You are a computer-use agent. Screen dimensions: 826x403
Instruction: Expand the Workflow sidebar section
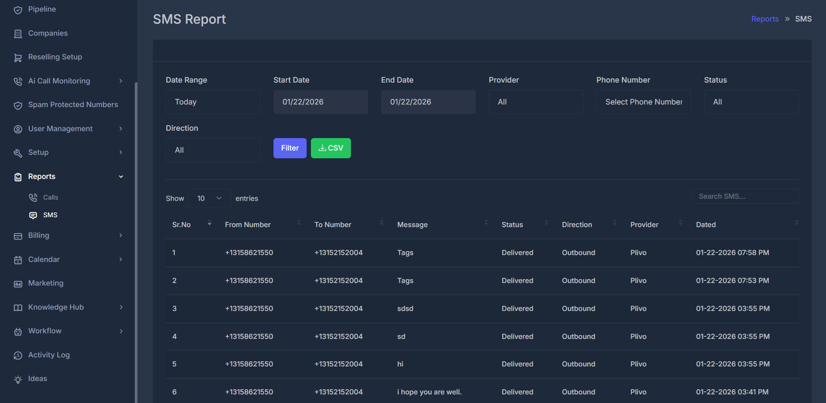tap(121, 331)
